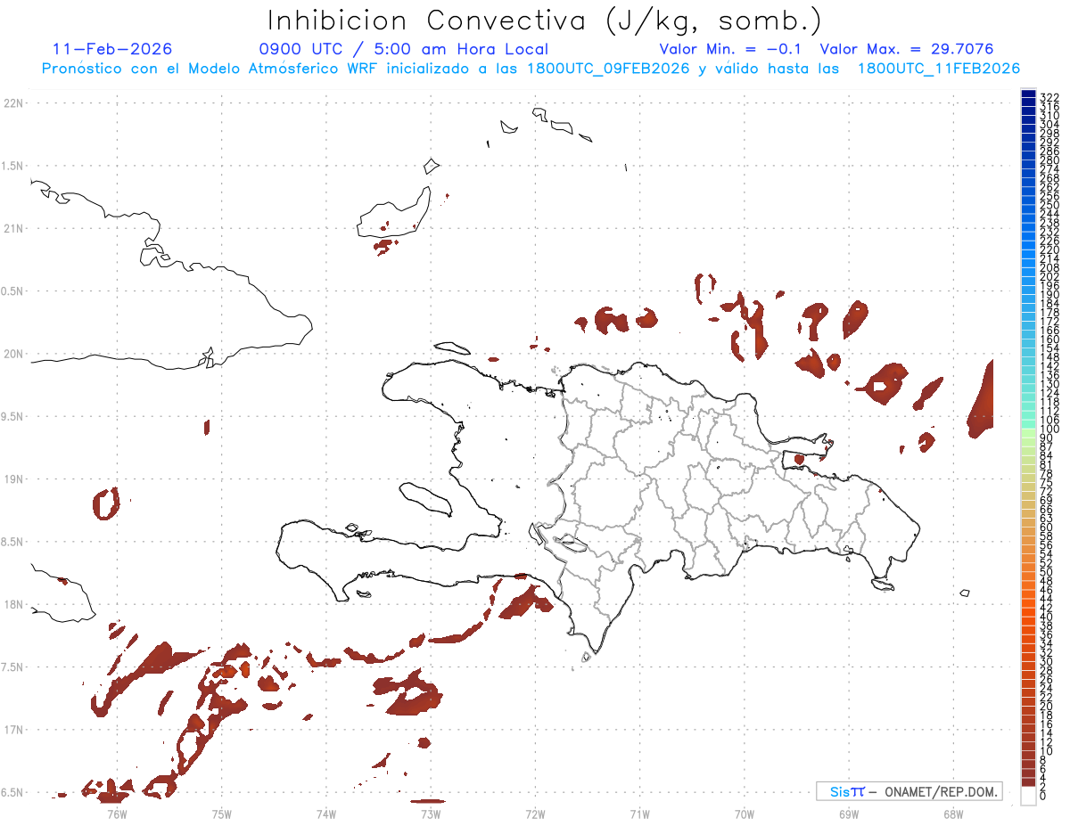This screenshot has width=1070, height=826.
Task: Click the "60" color scale label
Action: pos(1047,527)
